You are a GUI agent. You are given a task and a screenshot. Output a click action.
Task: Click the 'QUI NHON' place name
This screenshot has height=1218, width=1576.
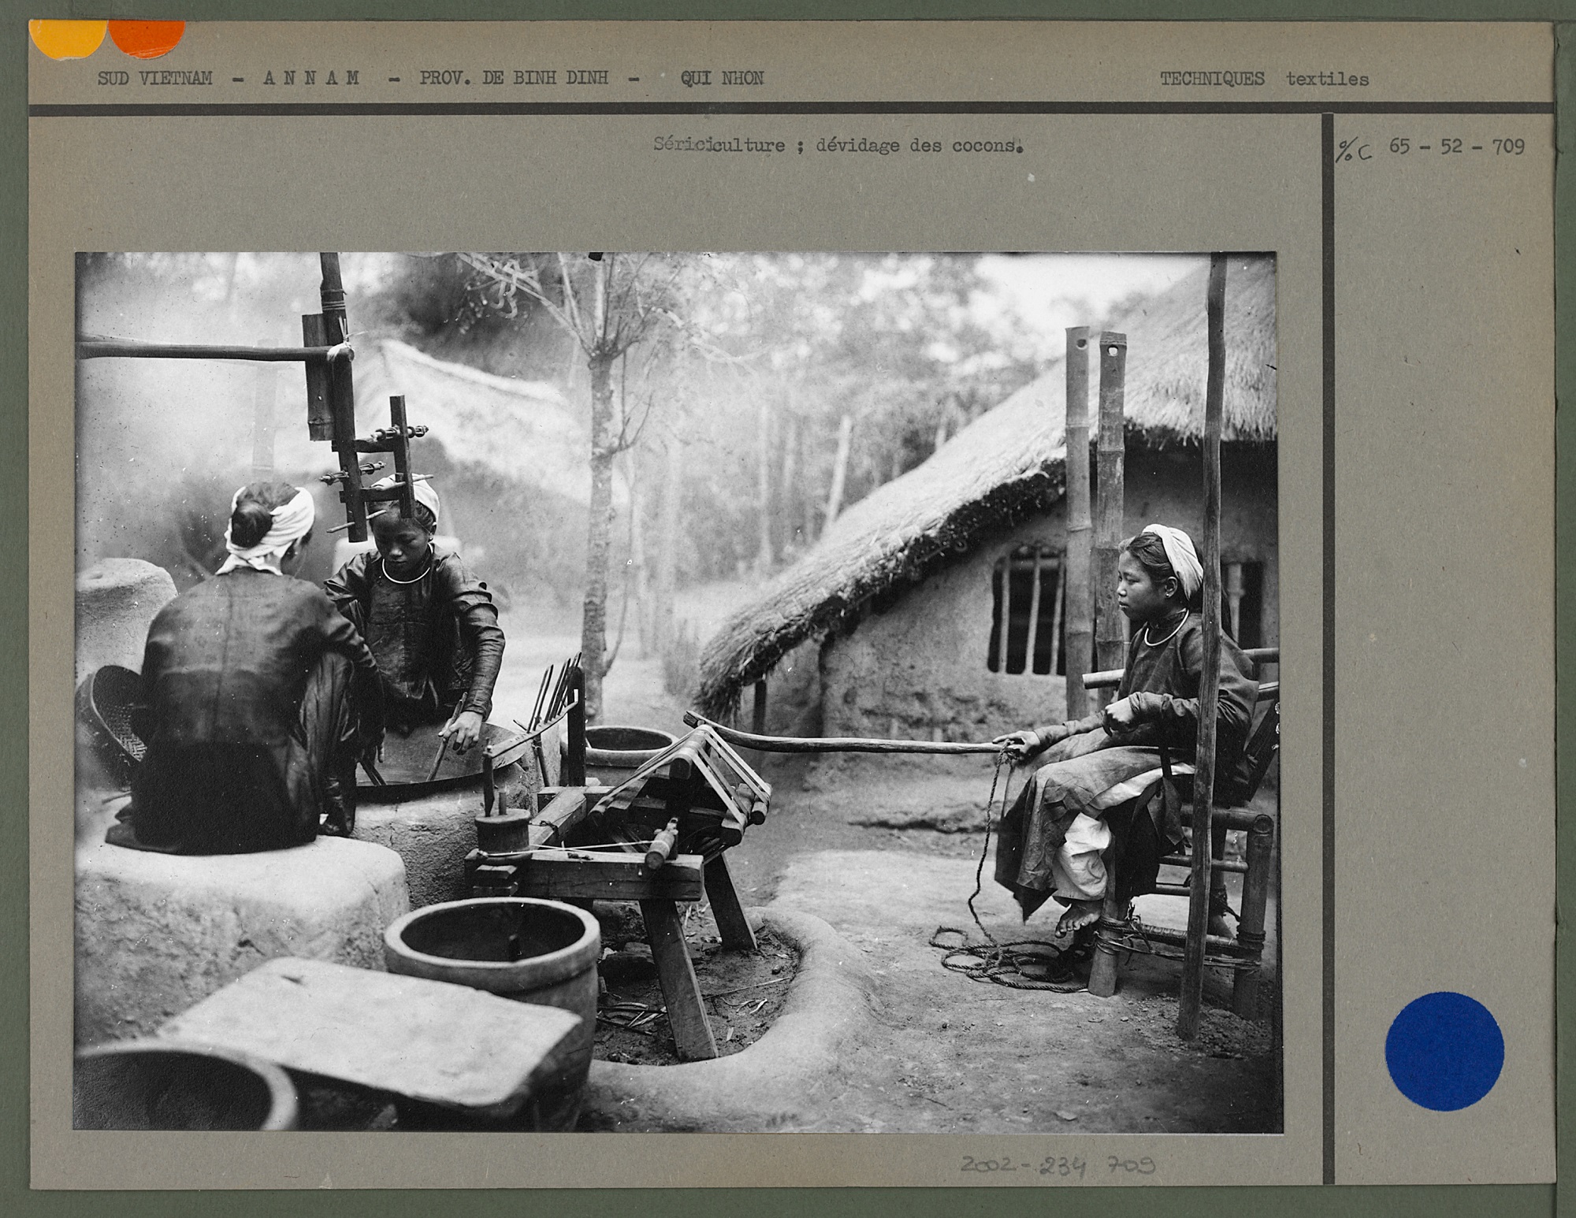point(722,79)
